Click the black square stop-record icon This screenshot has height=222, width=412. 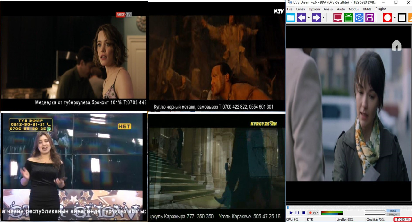[x=402, y=18]
